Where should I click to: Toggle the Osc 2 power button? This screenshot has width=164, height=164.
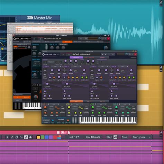63,66
